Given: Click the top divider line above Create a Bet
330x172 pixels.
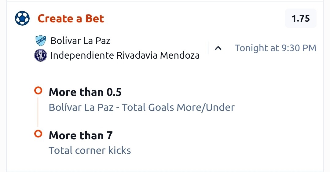Looking at the screenshot, I should pyautogui.click(x=165, y=2).
